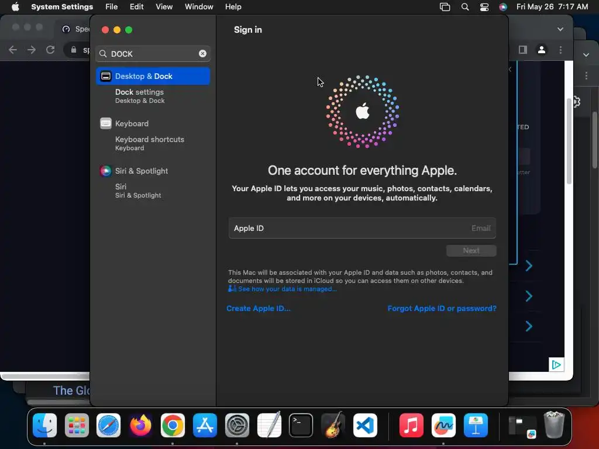Viewport: 599px width, 449px height.
Task: Click Chrome's profile avatar icon
Action: pyautogui.click(x=542, y=50)
